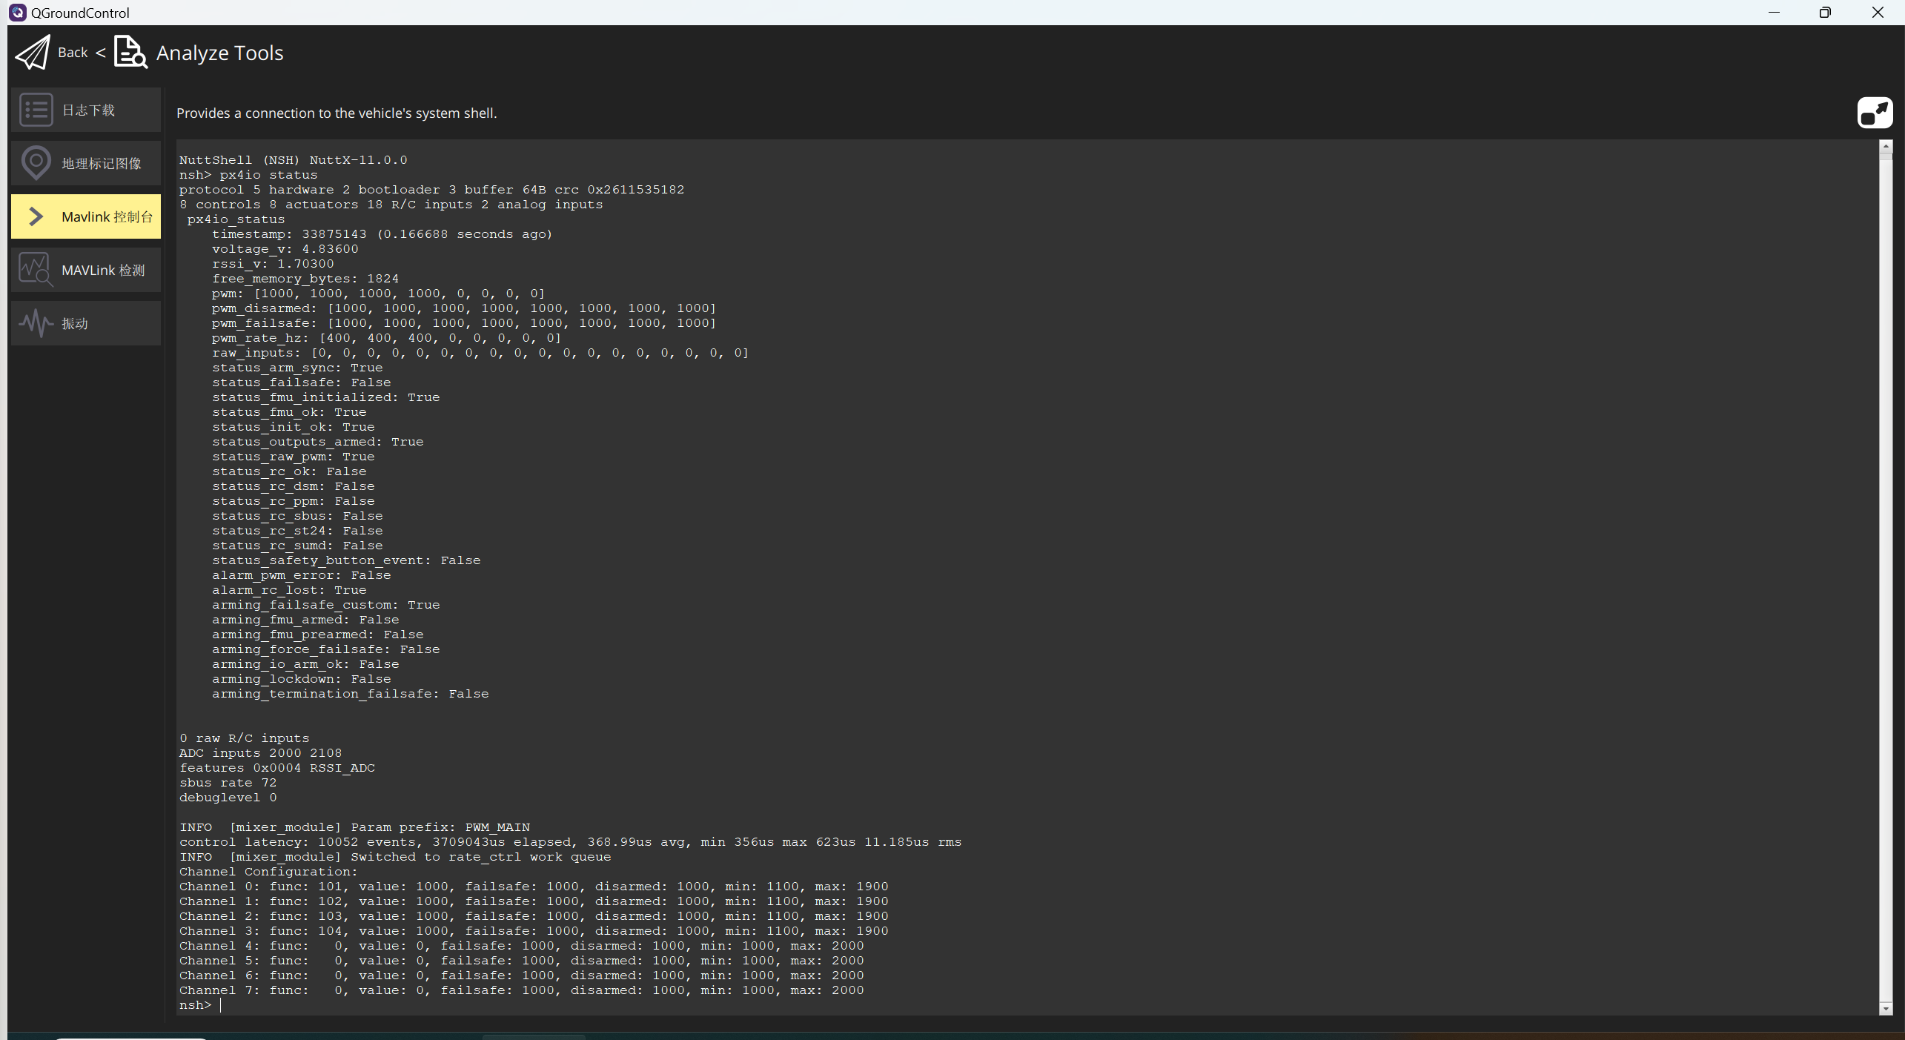
Task: Click the "NuttShell (NSH) NuttX-11.0.0" line
Action: (294, 160)
